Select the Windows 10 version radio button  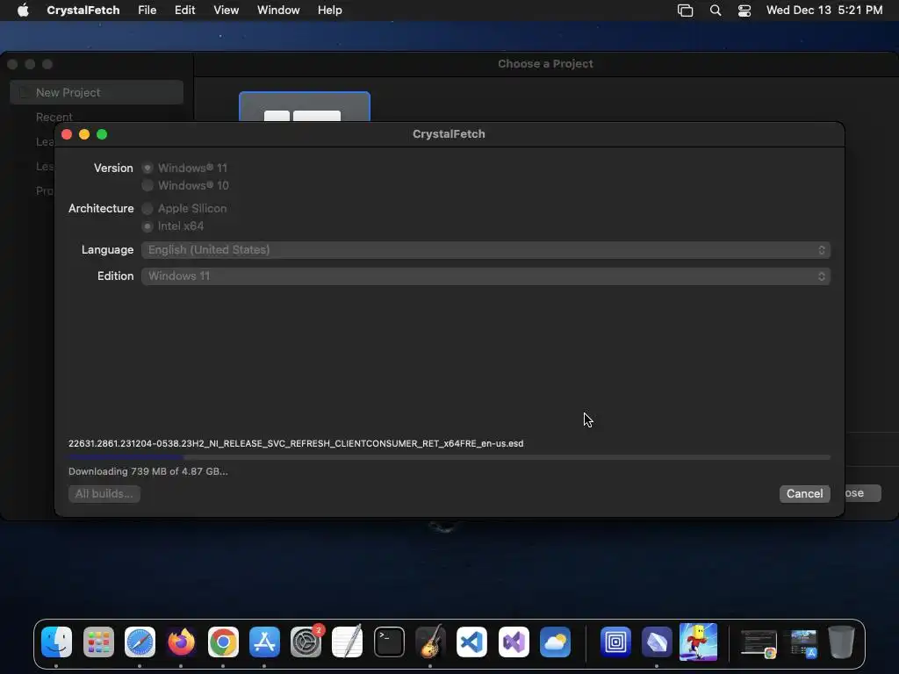(x=147, y=186)
